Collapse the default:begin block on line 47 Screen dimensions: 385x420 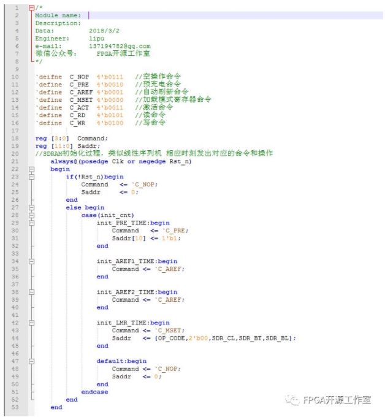point(32,361)
